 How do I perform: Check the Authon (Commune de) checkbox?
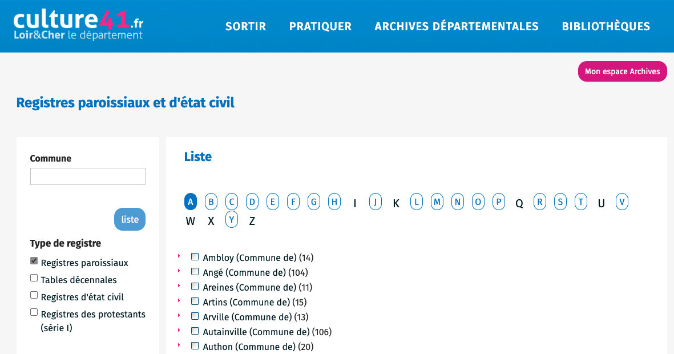195,346
